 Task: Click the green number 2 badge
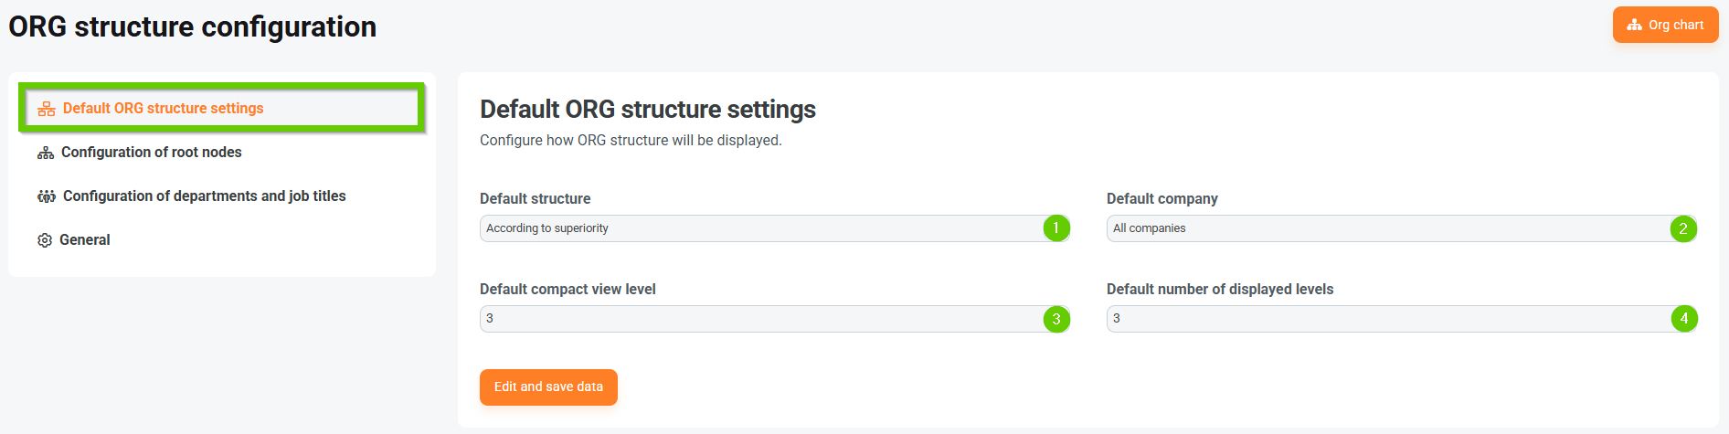[1683, 228]
